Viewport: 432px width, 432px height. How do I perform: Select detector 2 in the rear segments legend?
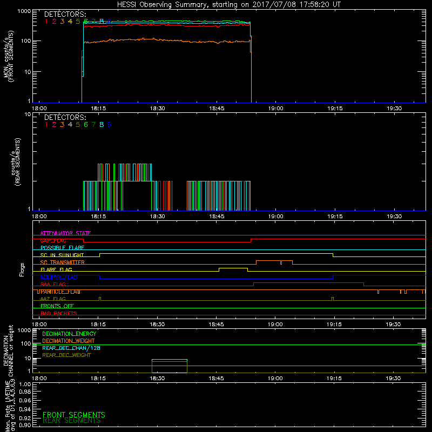[55, 125]
